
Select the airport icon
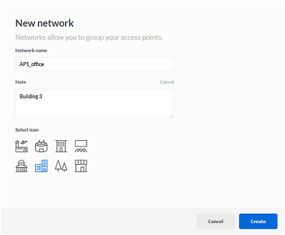(21, 147)
